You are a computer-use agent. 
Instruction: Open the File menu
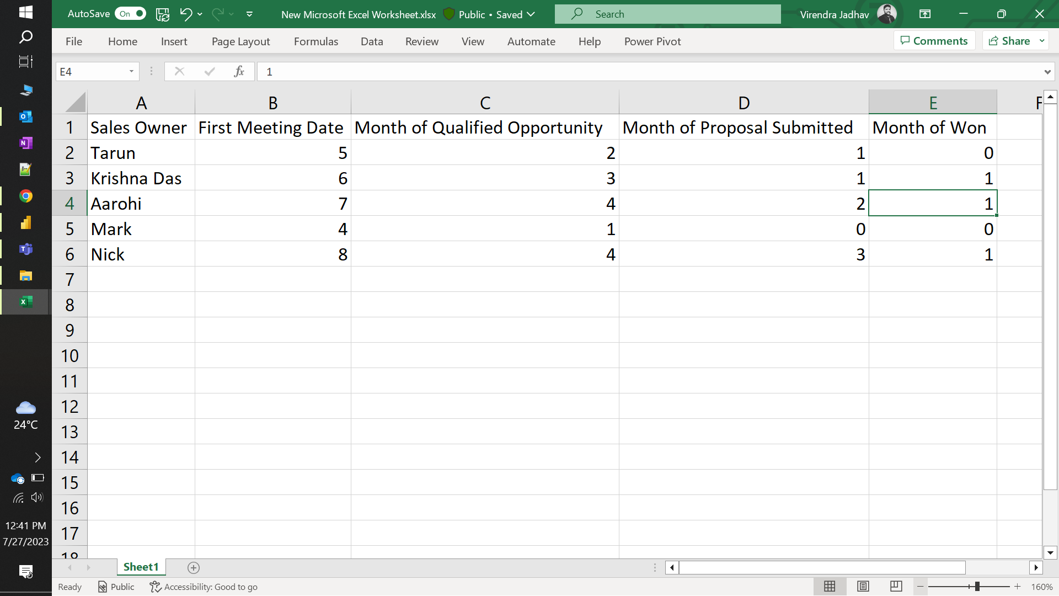tap(74, 41)
